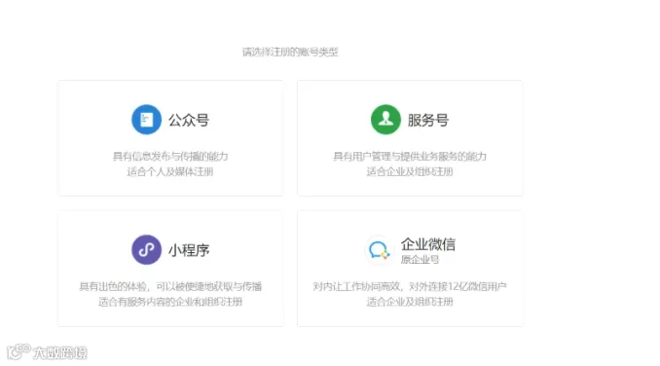660x366 pixels.
Task: Click 适合企业及组织注册 under 企业微信
Action: (x=410, y=302)
